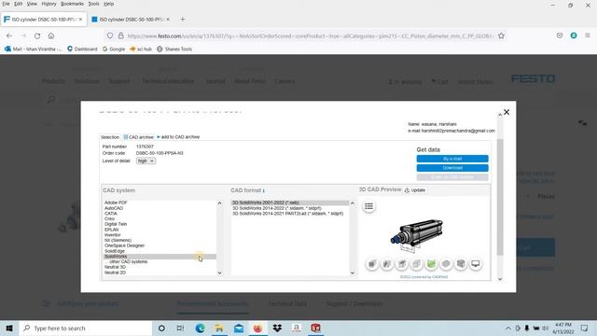Click the site lock icon in address bar
This screenshot has width=597, height=336.
120,35
